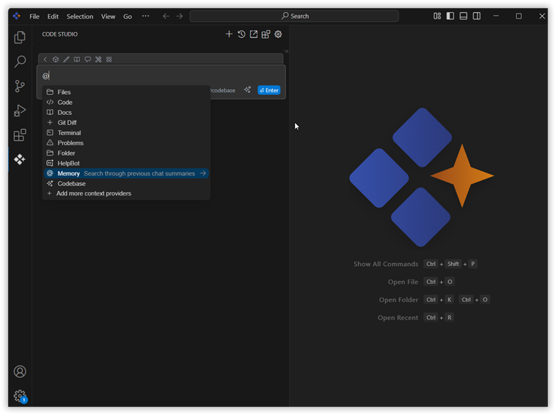Open the Explorer view in activity bar

(x=20, y=38)
